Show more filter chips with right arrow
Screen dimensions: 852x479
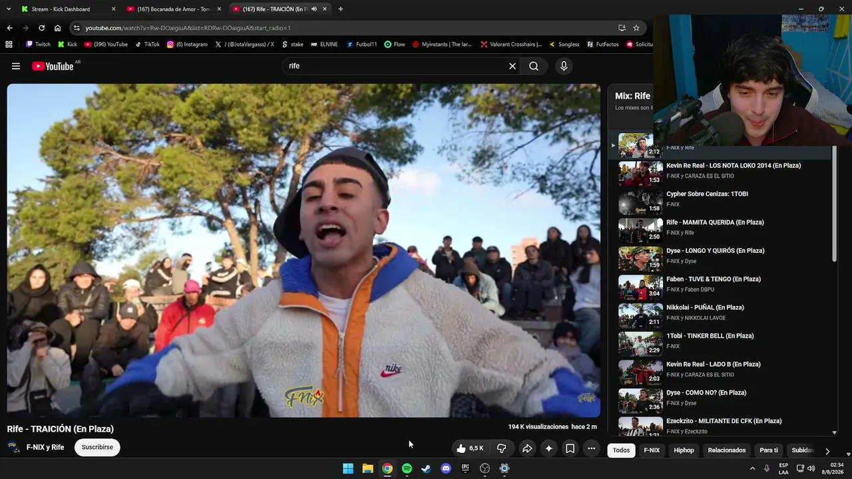tap(827, 450)
